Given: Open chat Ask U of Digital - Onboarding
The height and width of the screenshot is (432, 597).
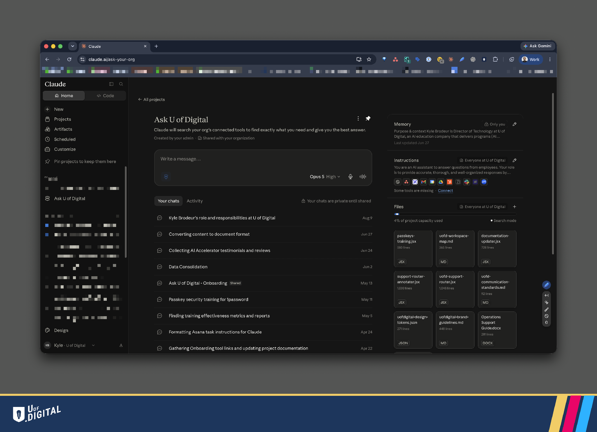Looking at the screenshot, I should 263,283.
